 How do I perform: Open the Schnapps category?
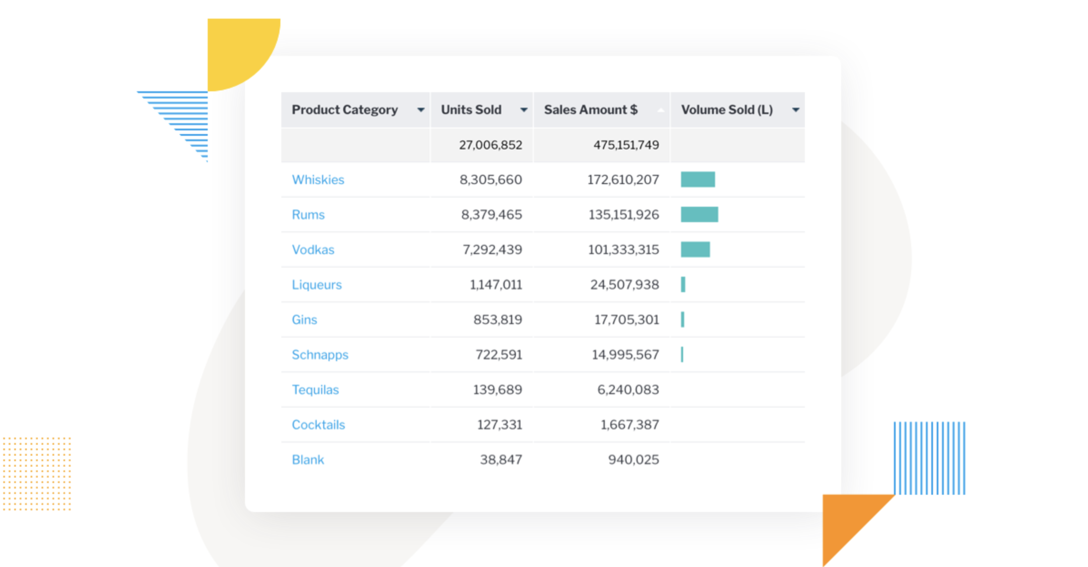tap(320, 354)
